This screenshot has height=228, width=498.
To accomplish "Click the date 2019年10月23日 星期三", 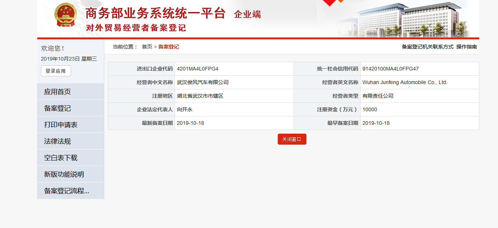I will (69, 59).
